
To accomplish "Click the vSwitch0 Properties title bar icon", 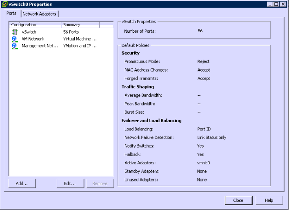I will click(4, 4).
